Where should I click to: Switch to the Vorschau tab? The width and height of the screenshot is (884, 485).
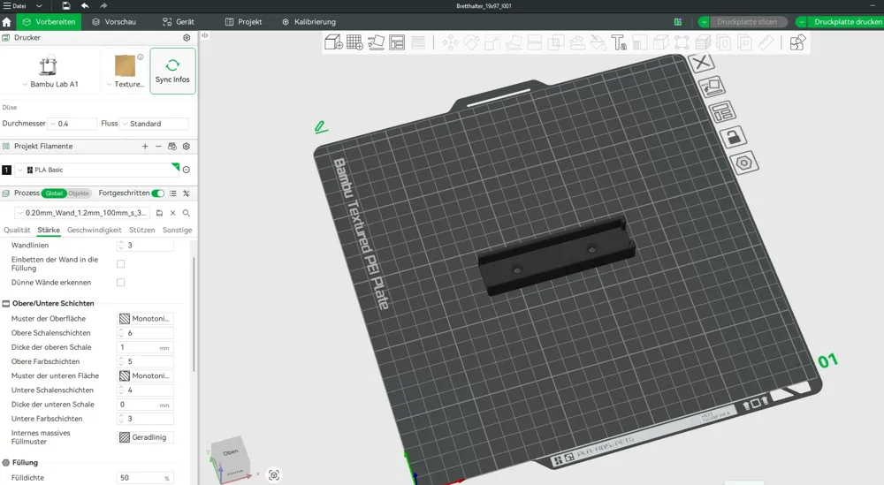tap(114, 22)
